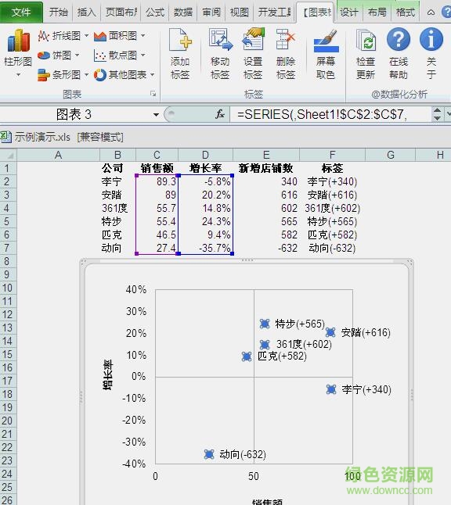Image resolution: width=451 pixels, height=505 pixels.
Task: Click the Select All corner of the grid
Action: pyautogui.click(x=9, y=155)
